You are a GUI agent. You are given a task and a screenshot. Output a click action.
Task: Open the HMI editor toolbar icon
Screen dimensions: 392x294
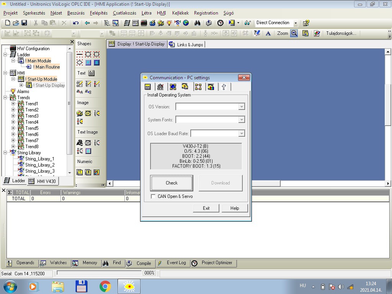136,23
